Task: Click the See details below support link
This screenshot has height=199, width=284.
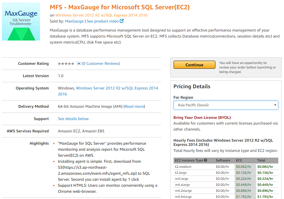Action: coord(73,119)
